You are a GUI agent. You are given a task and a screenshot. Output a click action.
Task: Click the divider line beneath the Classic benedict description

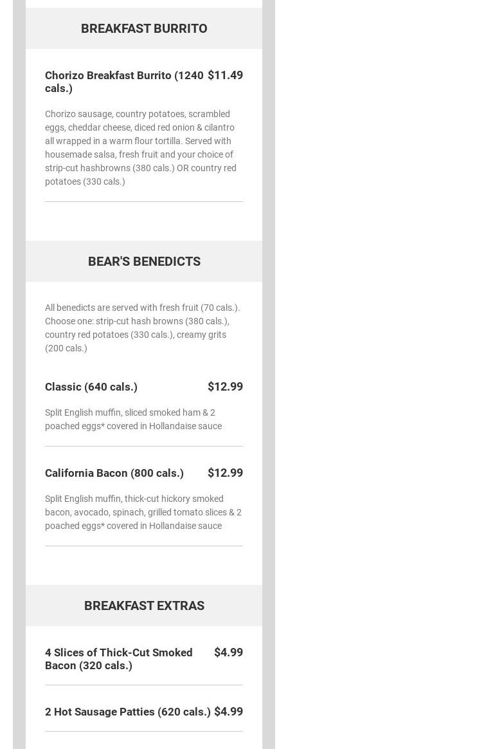[x=144, y=446]
